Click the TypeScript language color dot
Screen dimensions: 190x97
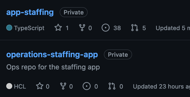9,28
